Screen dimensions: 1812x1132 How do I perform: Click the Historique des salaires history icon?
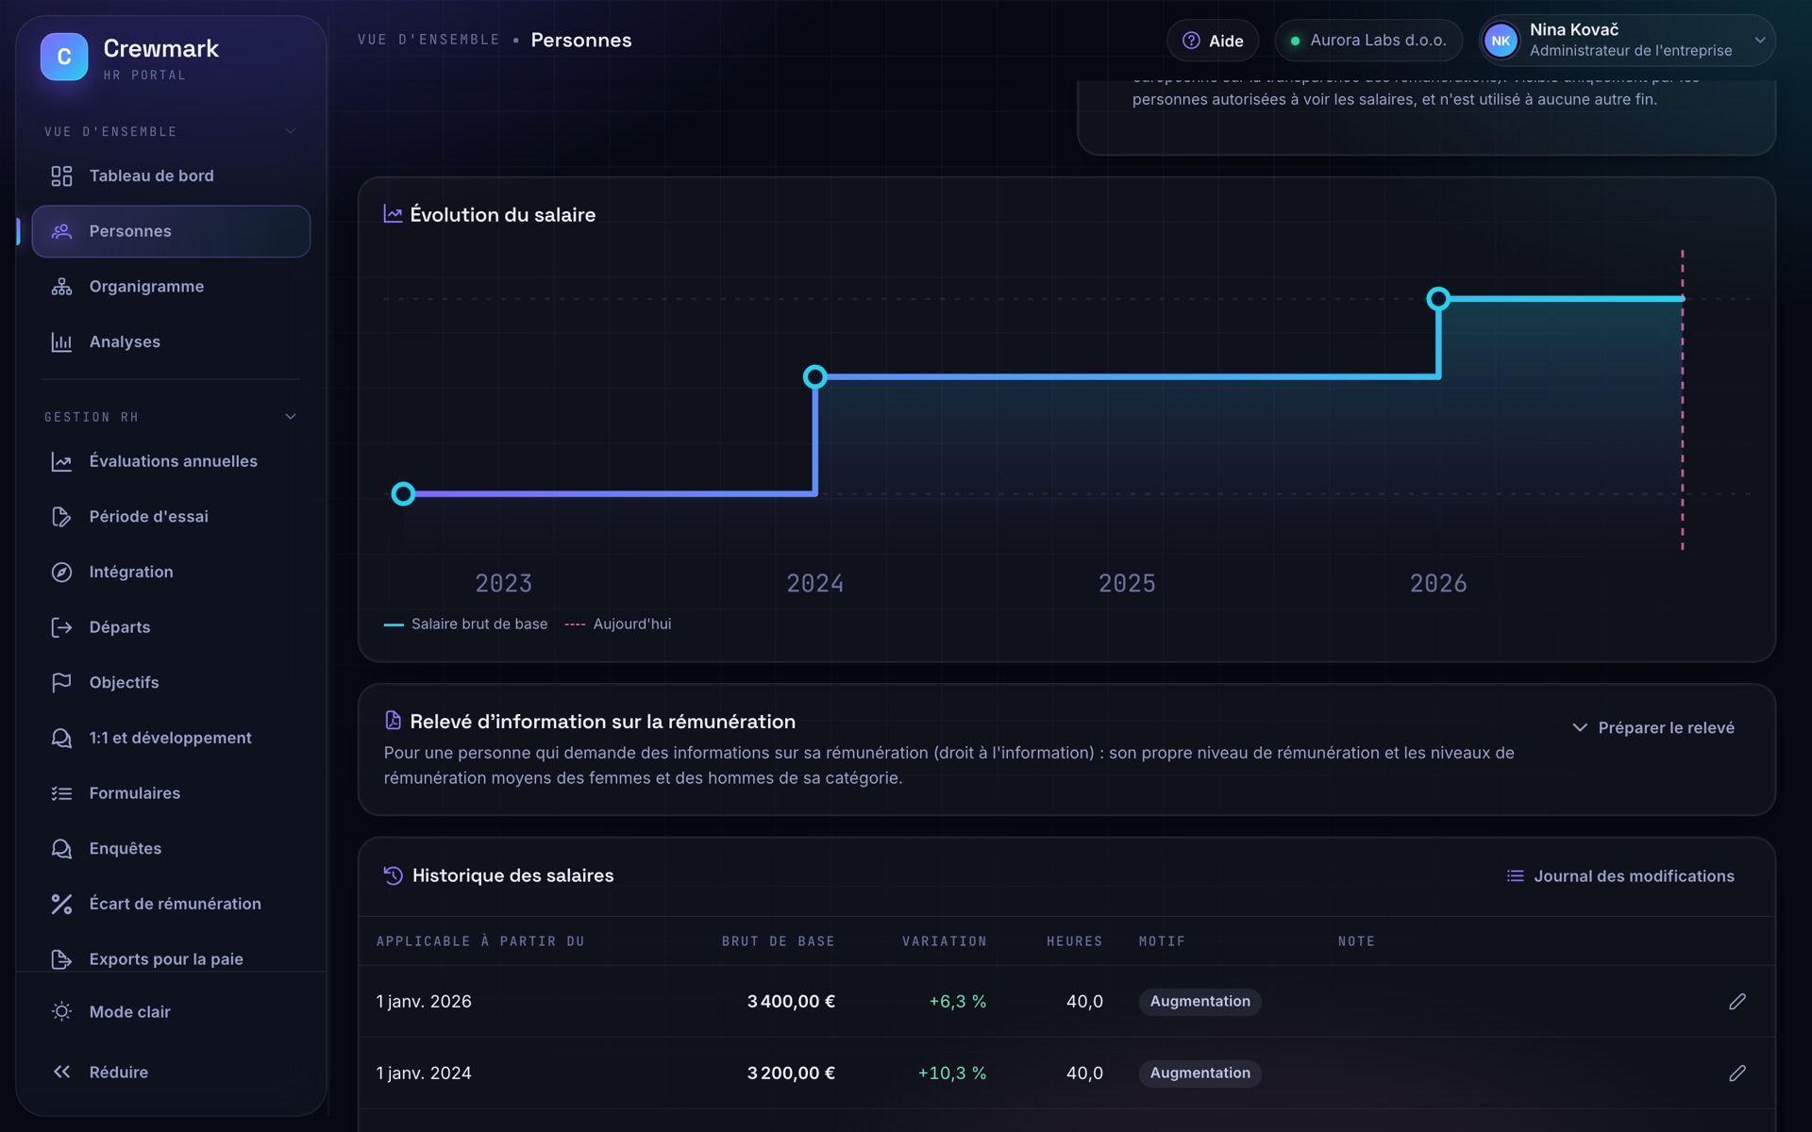(394, 875)
